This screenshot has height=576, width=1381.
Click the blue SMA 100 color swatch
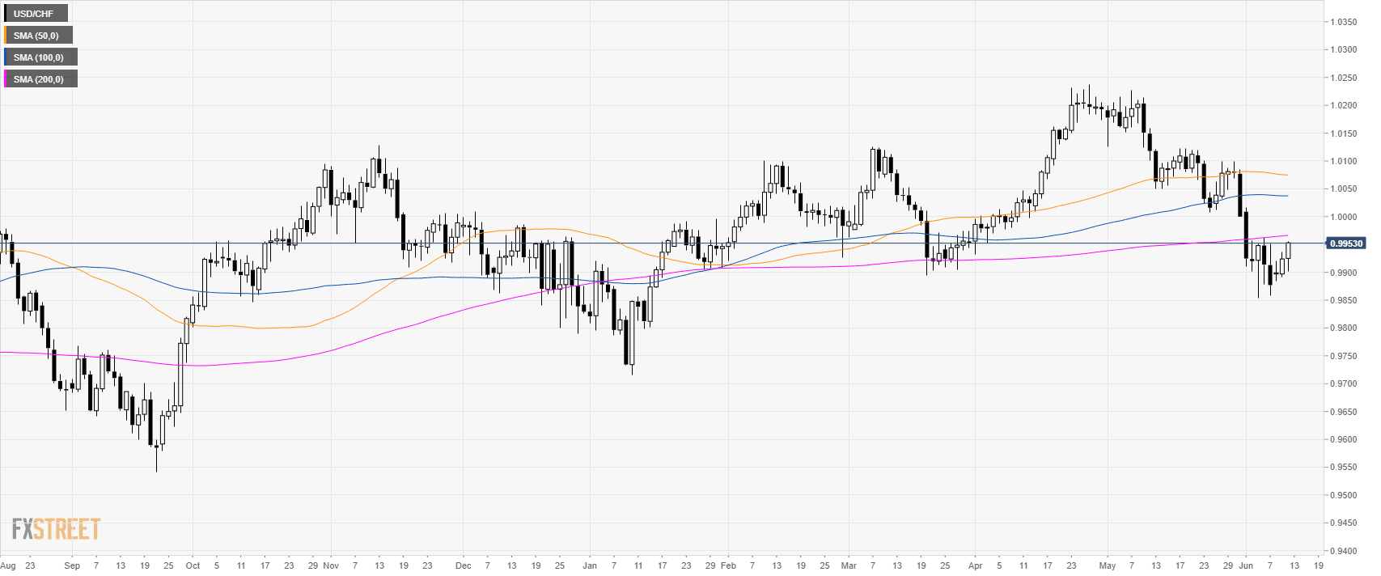click(6, 57)
